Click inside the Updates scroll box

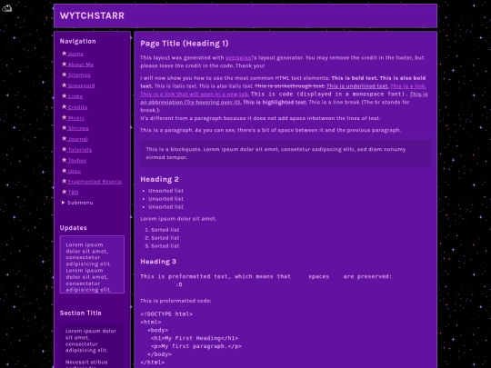[92, 264]
